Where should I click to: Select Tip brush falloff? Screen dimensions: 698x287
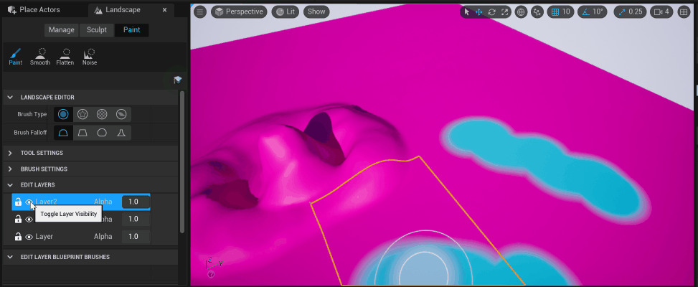(x=121, y=133)
